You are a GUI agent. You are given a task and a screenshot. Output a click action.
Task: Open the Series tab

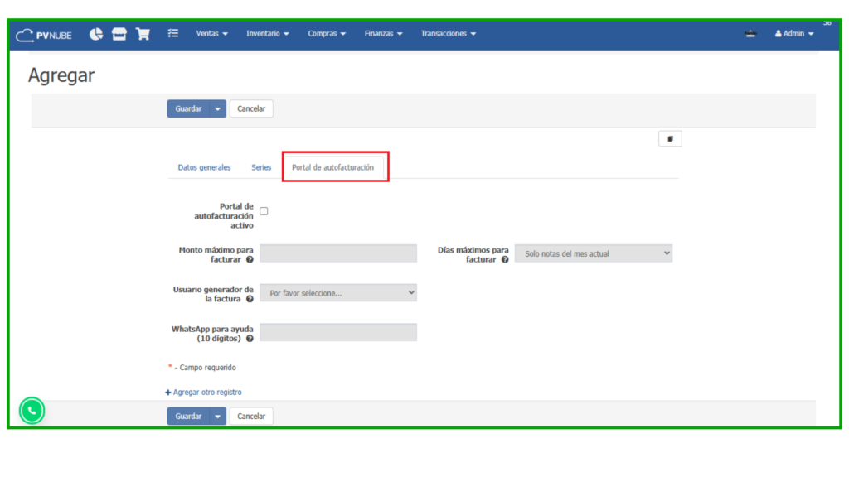coord(260,166)
